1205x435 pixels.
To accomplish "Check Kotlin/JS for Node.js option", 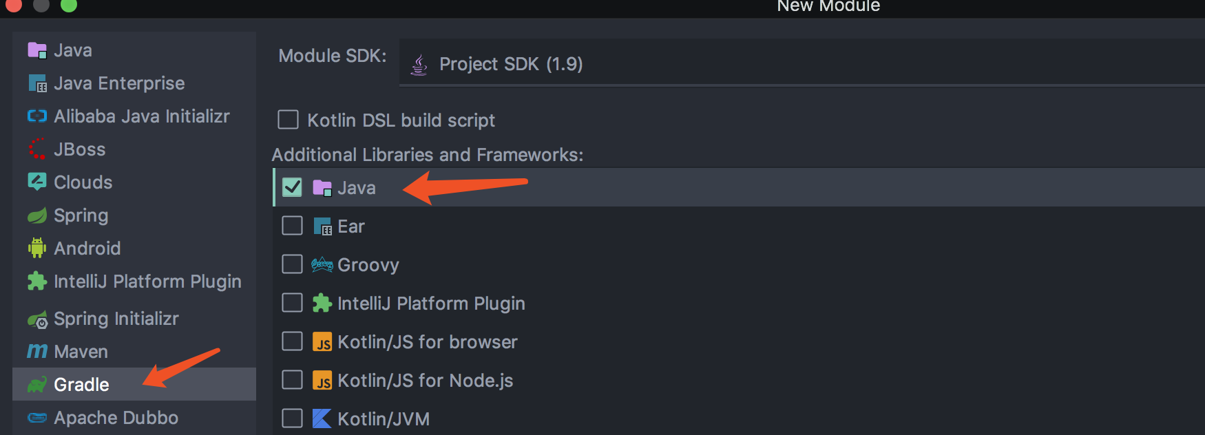I will point(292,380).
